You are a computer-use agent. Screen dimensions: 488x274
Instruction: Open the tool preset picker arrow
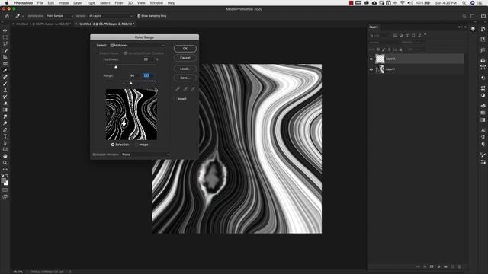click(23, 16)
